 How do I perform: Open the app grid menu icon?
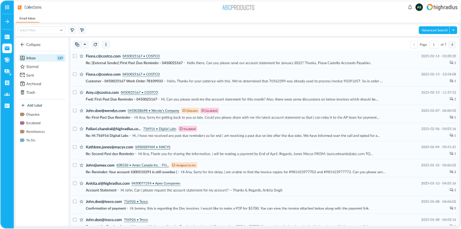click(7, 7)
